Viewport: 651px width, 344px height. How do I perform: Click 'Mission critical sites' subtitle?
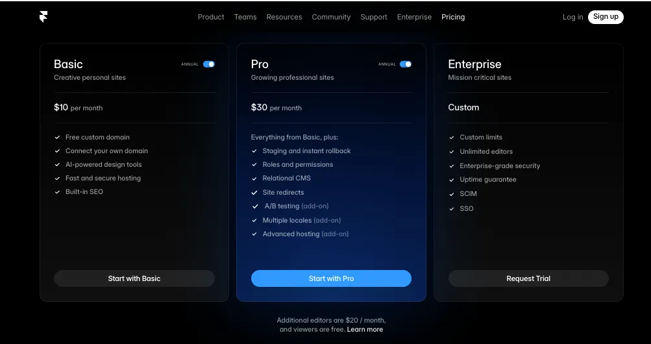(480, 78)
